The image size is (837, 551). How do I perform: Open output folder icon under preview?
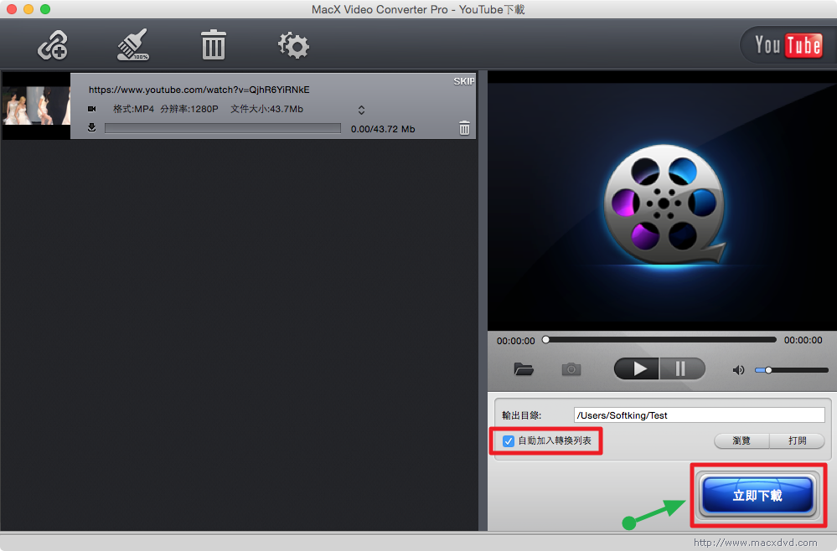[x=524, y=369]
